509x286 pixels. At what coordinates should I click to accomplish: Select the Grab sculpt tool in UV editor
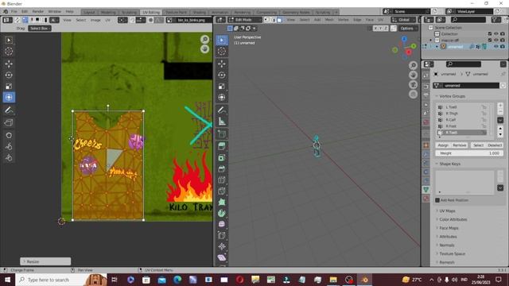[x=9, y=135]
